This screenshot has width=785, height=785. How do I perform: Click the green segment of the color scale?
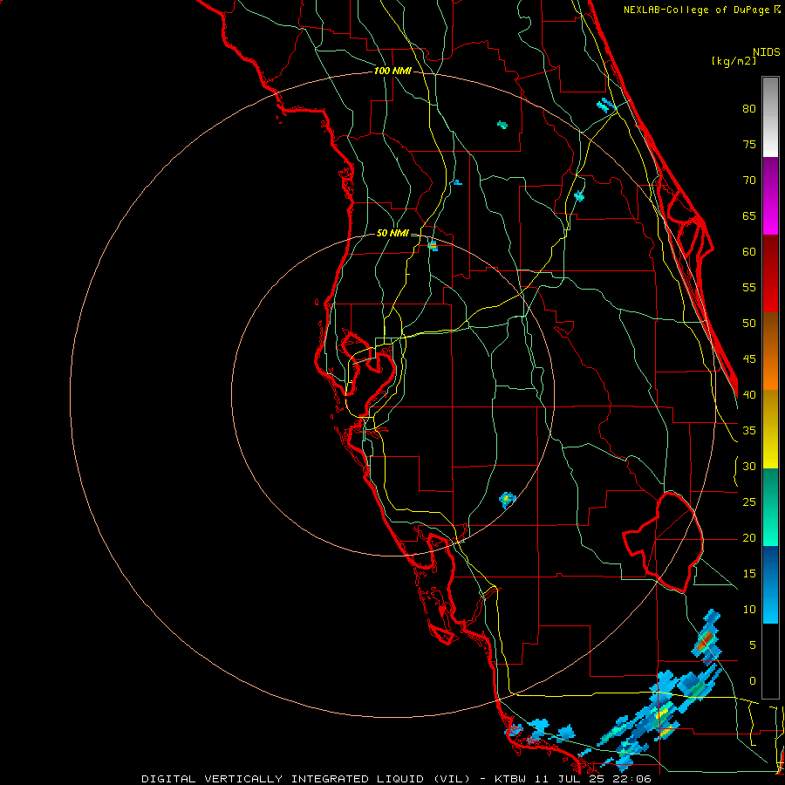pos(770,507)
